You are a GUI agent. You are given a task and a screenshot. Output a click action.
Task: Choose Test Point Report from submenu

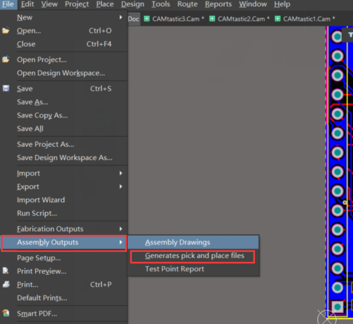pos(193,269)
